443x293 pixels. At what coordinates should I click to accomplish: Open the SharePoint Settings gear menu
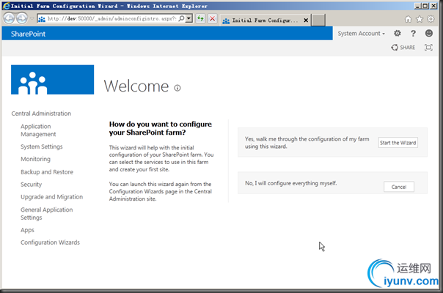click(398, 33)
